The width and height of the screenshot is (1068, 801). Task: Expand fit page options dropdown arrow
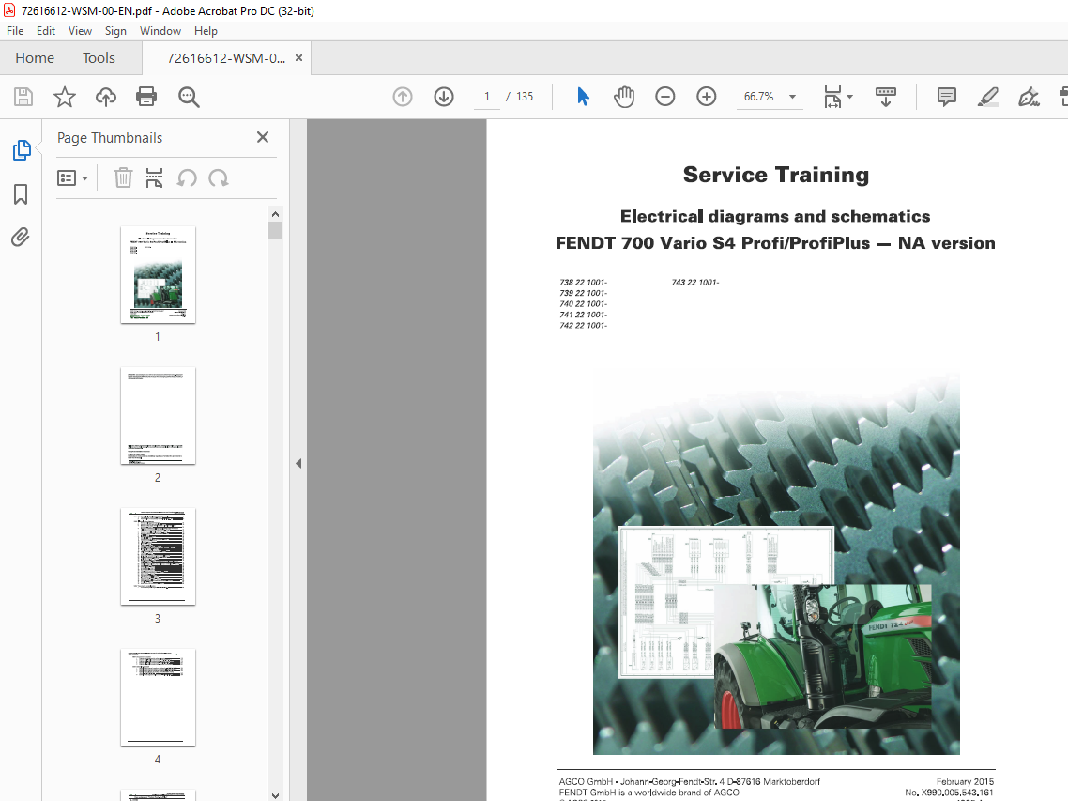pos(849,97)
